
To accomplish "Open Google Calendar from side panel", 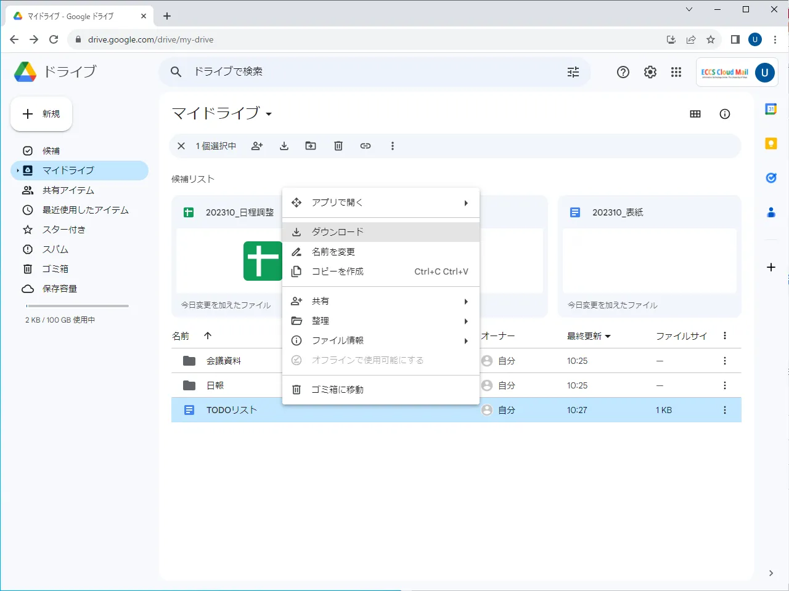I will point(771,109).
